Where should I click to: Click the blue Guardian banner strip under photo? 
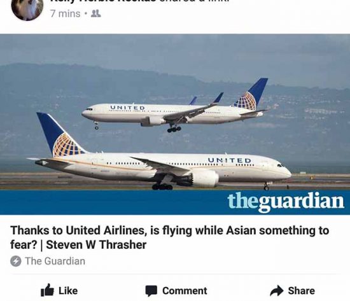(175, 202)
